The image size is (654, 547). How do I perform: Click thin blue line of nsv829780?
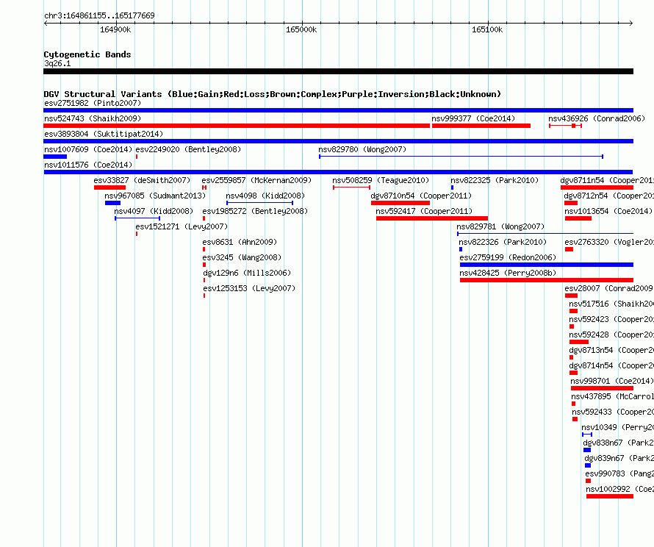click(461, 157)
